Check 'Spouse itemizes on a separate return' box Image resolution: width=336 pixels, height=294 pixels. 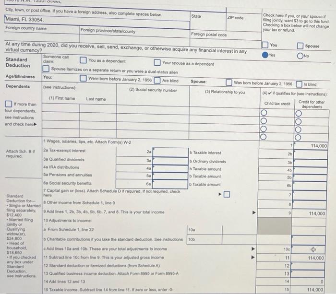tap(46, 69)
